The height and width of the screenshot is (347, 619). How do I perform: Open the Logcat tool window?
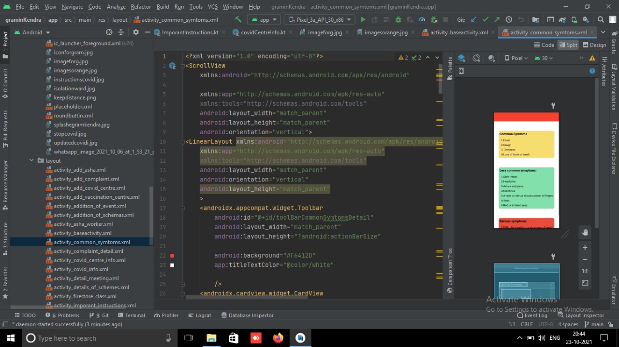pos(199,315)
